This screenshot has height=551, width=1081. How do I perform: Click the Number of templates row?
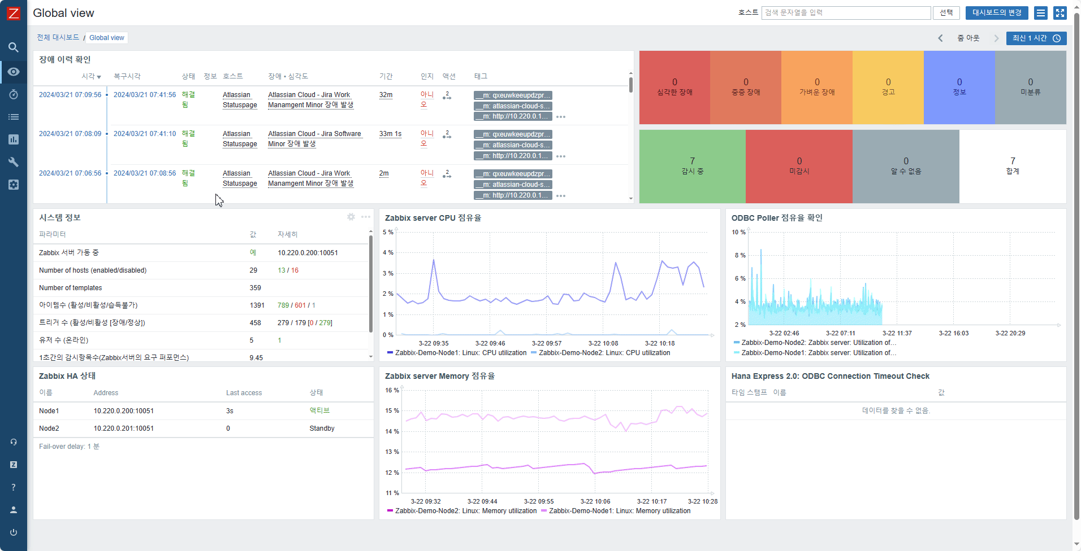(x=201, y=288)
